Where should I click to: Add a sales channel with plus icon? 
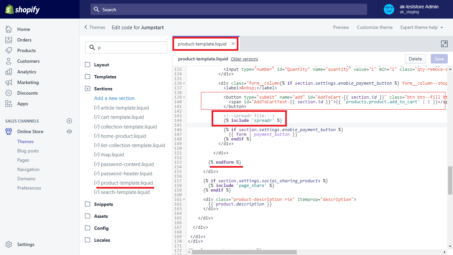tap(69, 121)
